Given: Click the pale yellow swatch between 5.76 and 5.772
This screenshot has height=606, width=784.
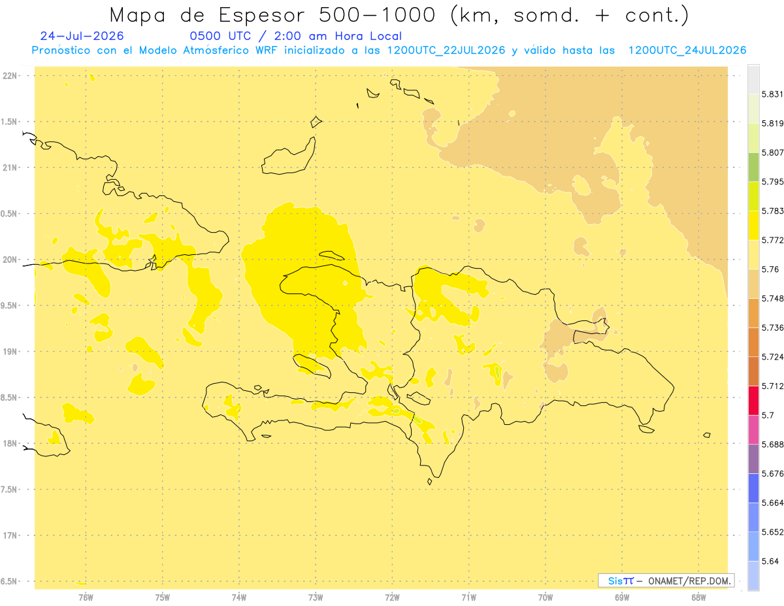Looking at the screenshot, I should pos(753,254).
